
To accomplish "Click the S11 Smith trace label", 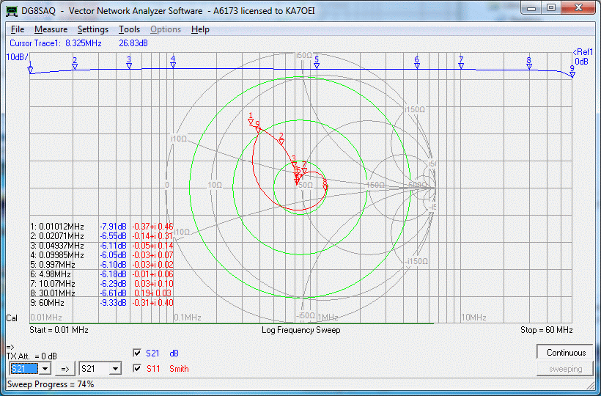I will [x=168, y=369].
